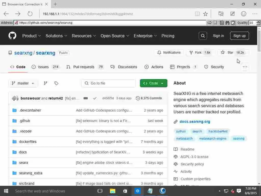Click the Browservice Go arrow button
Screen dimensions: 261x196
coord(210,23)
